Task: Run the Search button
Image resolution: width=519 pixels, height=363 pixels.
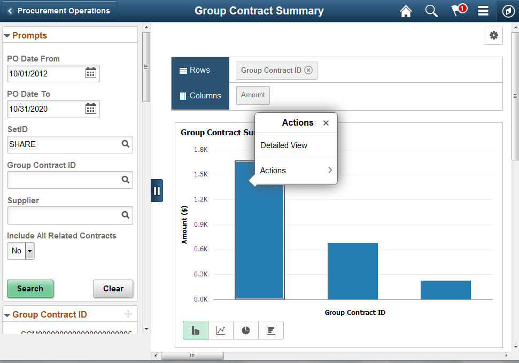Action: coord(30,289)
